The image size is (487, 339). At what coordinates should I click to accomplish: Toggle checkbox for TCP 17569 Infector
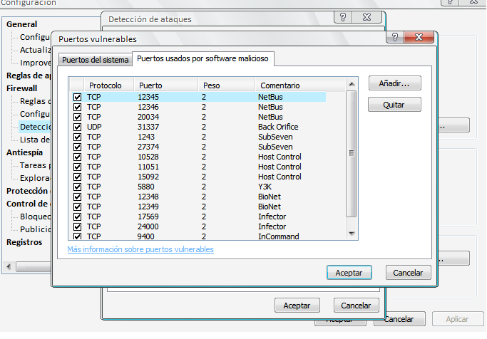click(77, 217)
